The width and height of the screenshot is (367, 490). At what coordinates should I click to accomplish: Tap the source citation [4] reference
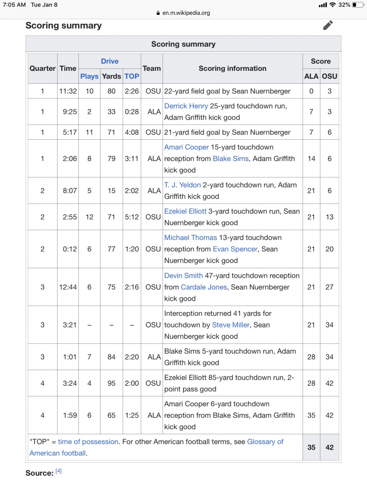58,471
